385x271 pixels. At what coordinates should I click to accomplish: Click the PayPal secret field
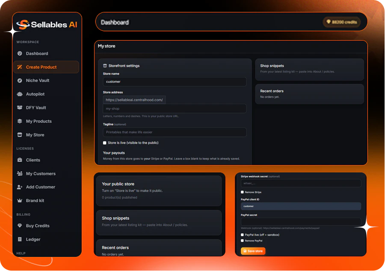[301, 221]
